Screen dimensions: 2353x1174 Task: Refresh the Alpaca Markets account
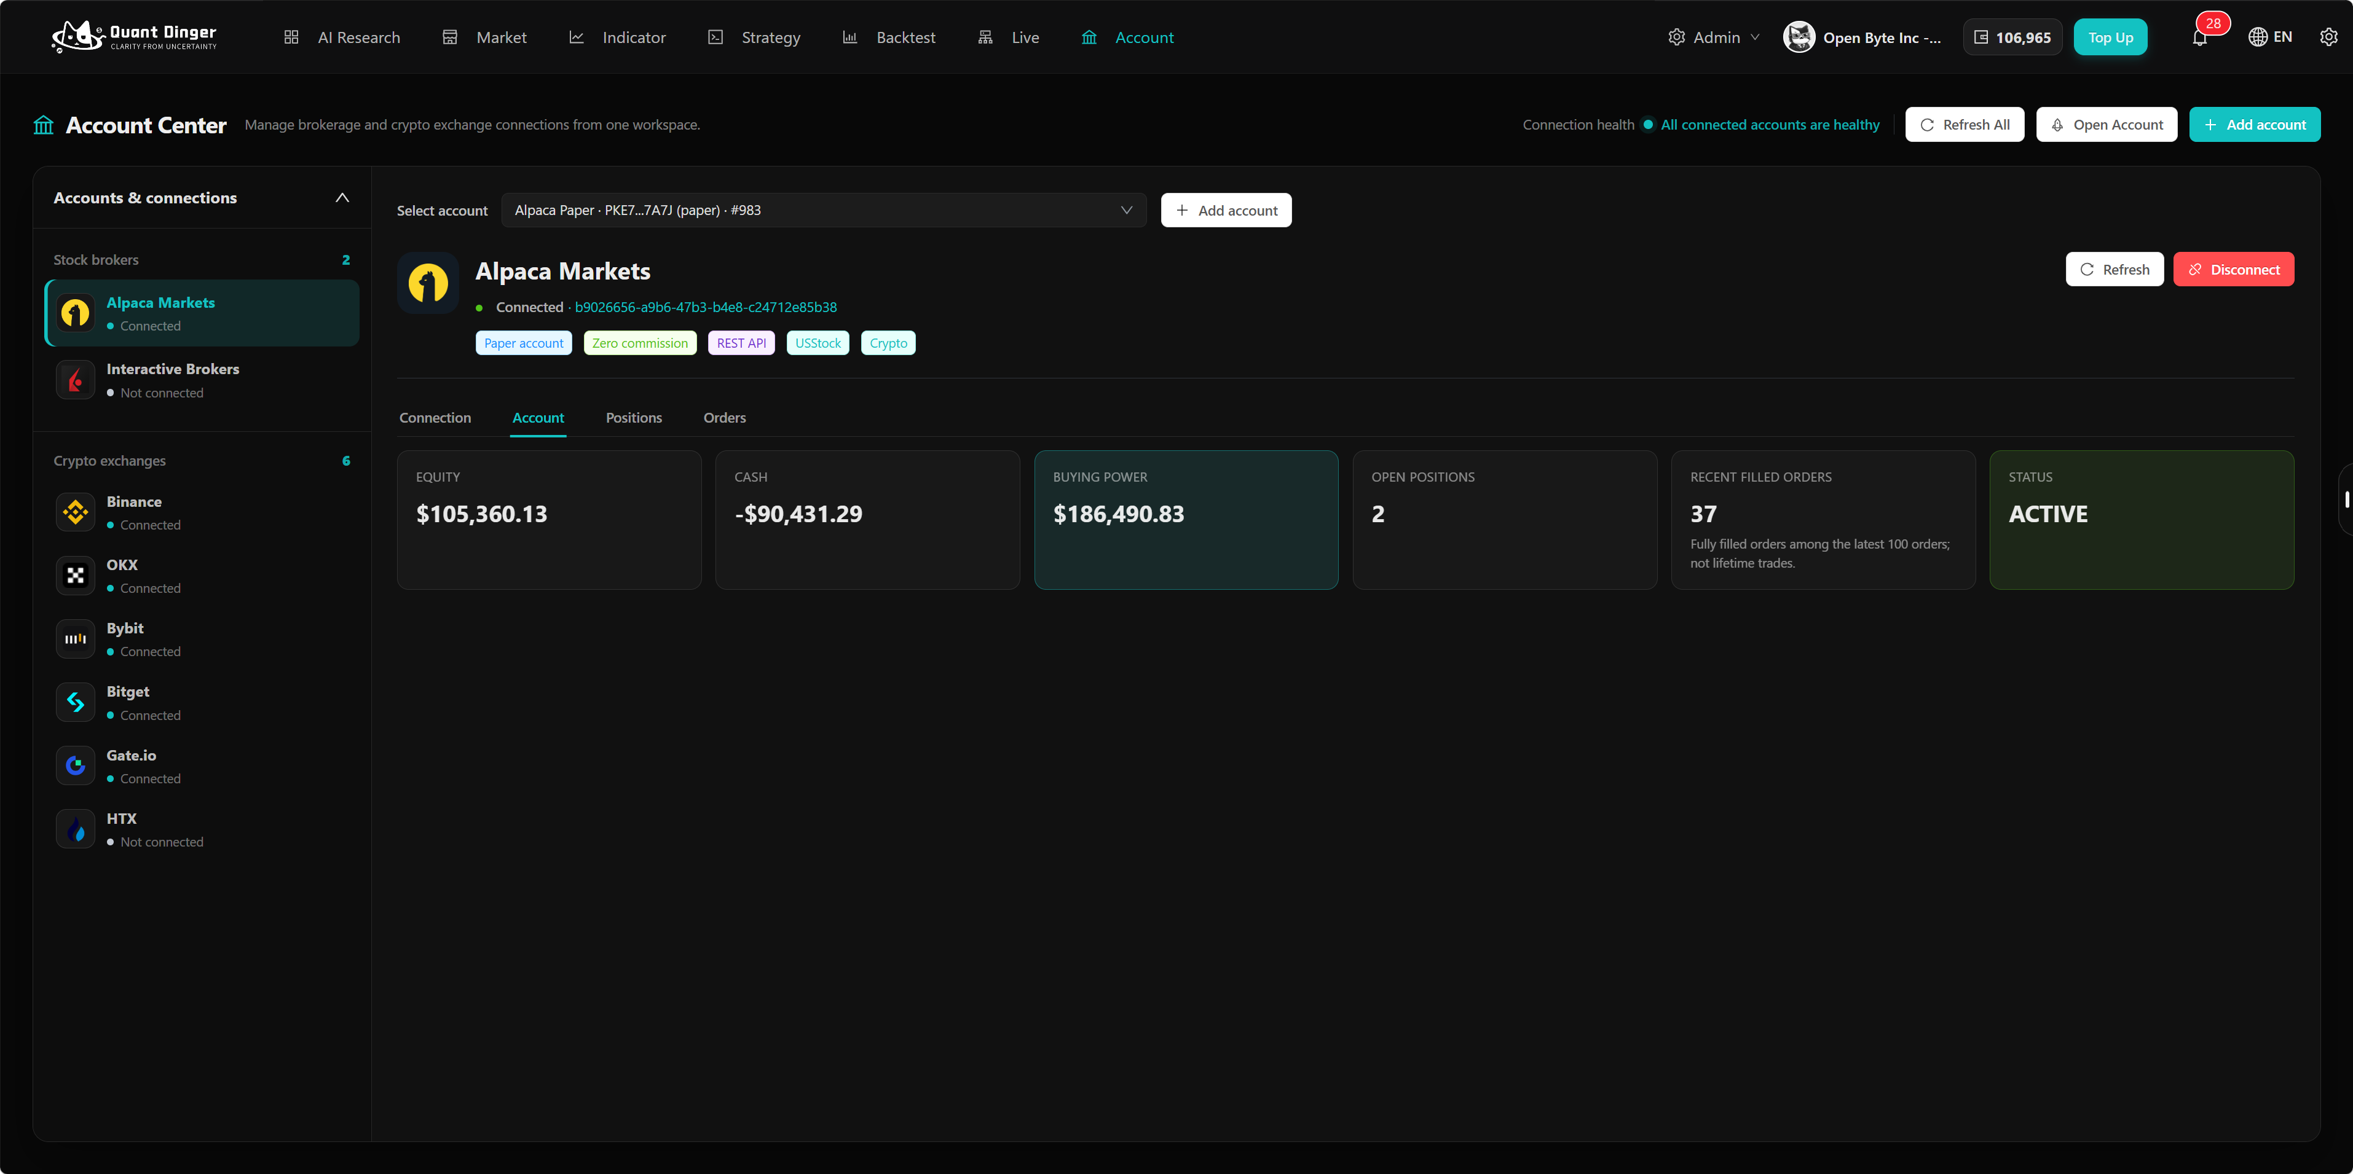point(2115,269)
